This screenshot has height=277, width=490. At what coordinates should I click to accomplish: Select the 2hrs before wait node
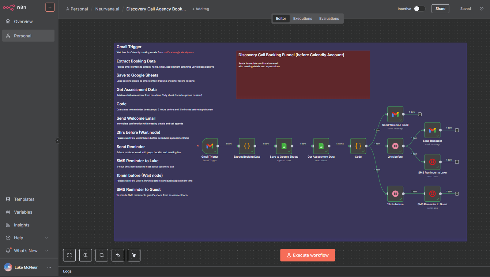[x=395, y=146]
